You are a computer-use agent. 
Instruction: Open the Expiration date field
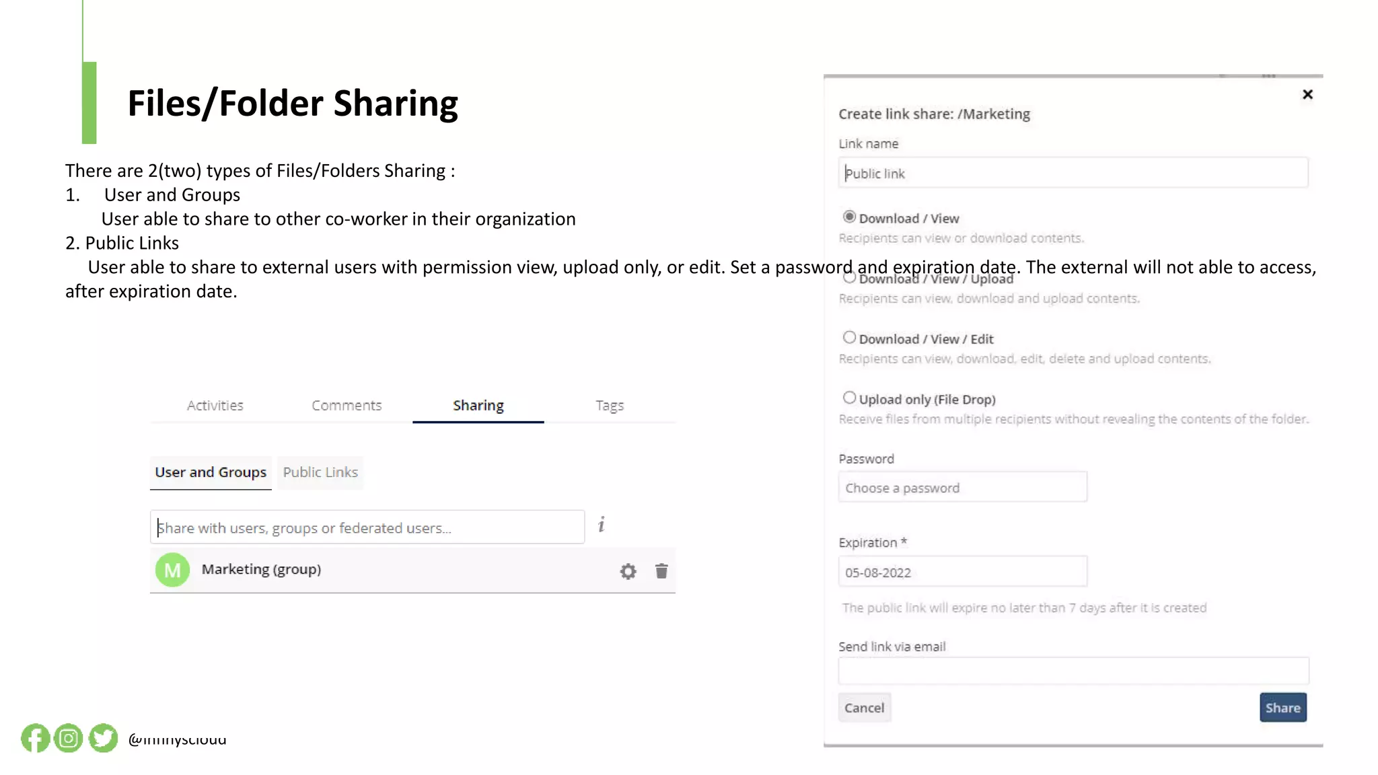tap(962, 572)
